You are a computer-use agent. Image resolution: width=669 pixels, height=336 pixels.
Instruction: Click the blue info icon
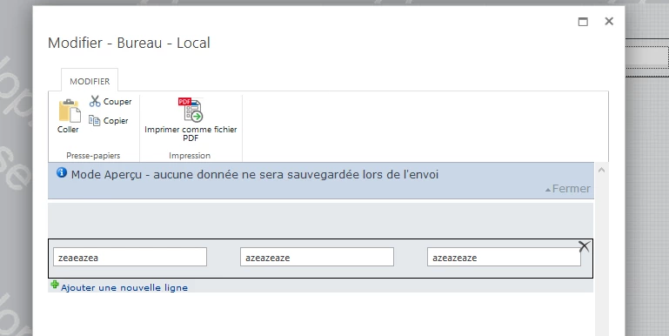coord(62,173)
